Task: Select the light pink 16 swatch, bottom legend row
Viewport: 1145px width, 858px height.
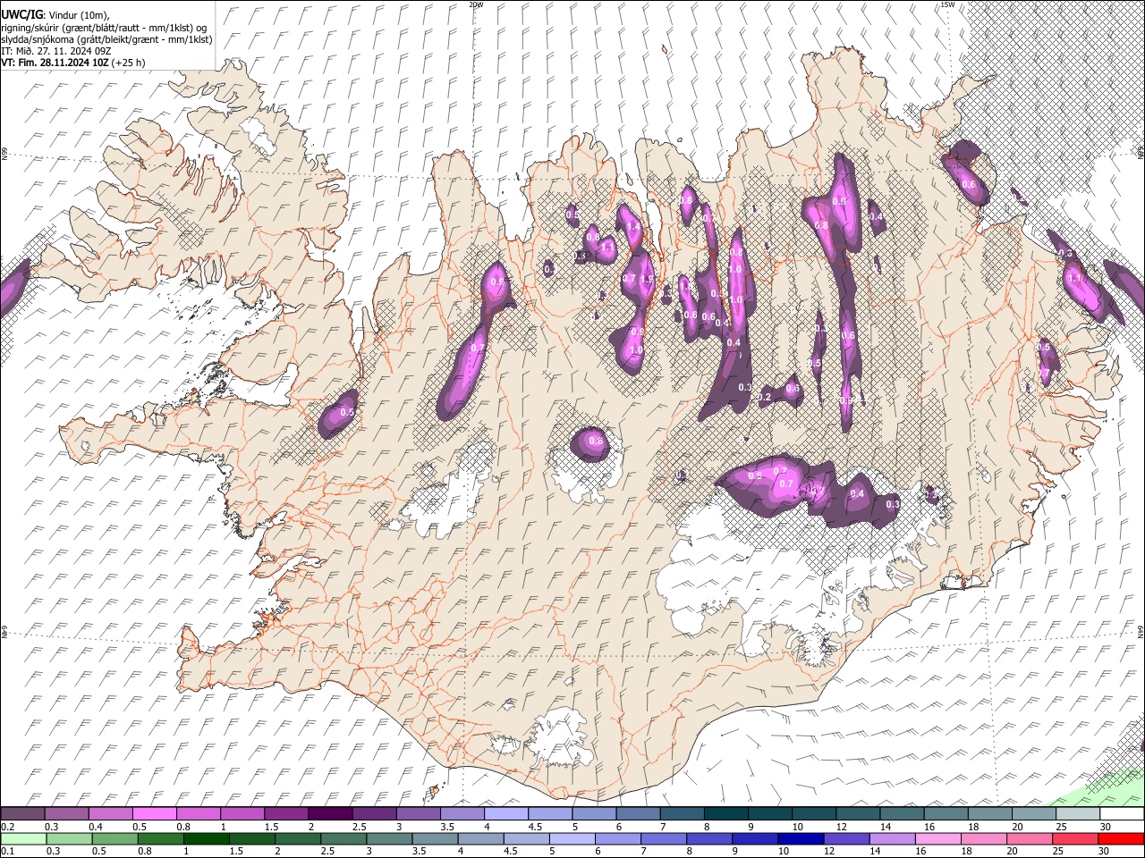Action: pyautogui.click(x=938, y=838)
